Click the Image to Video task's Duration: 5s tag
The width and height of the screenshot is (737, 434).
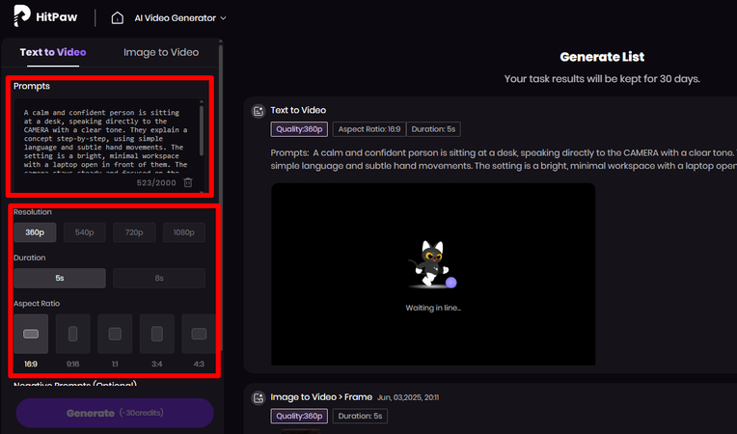360,416
